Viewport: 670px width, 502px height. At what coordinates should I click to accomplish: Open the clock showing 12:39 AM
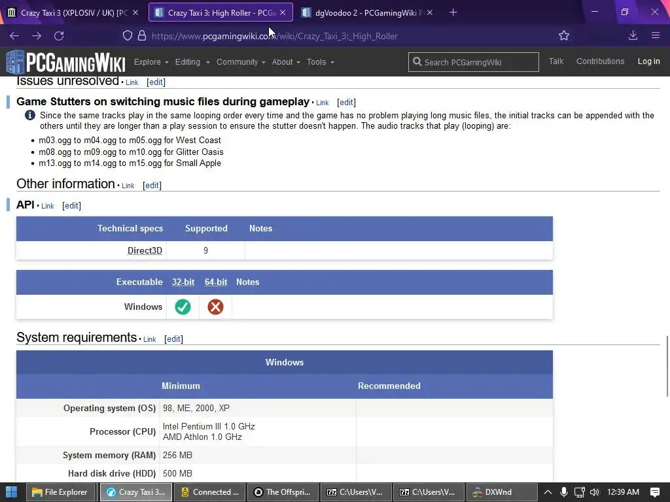[623, 492]
